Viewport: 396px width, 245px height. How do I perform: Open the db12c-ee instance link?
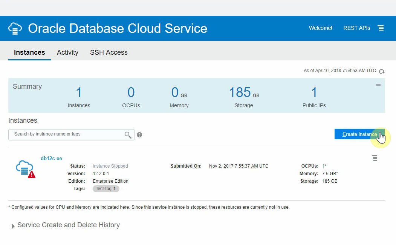pos(51,159)
